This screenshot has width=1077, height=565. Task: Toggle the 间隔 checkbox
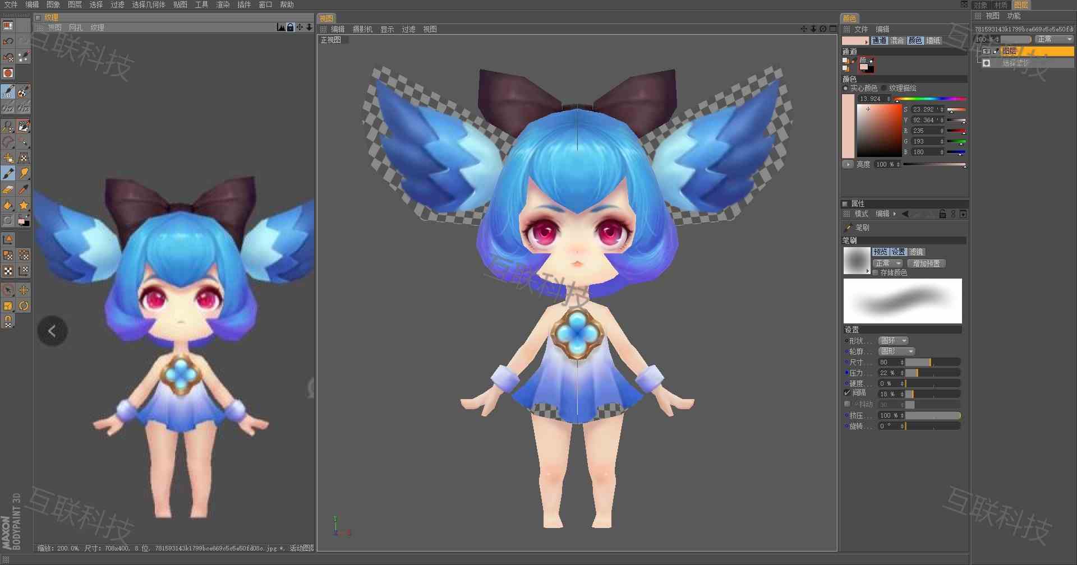tap(847, 393)
